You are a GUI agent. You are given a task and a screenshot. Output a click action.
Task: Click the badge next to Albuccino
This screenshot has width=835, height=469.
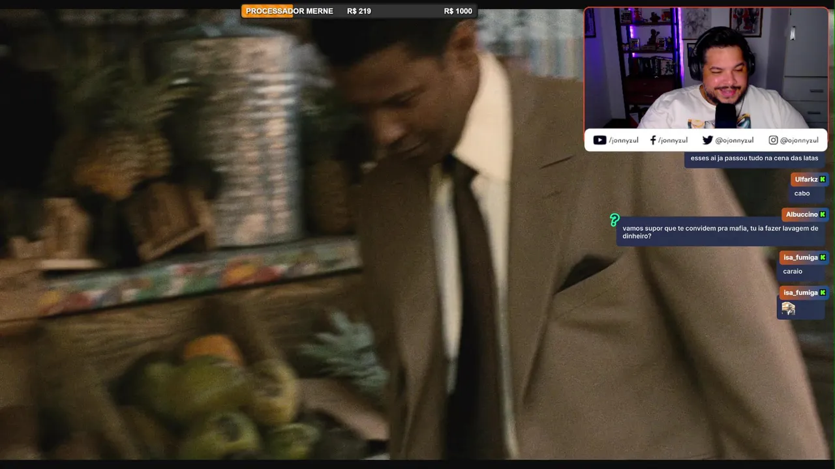(823, 214)
